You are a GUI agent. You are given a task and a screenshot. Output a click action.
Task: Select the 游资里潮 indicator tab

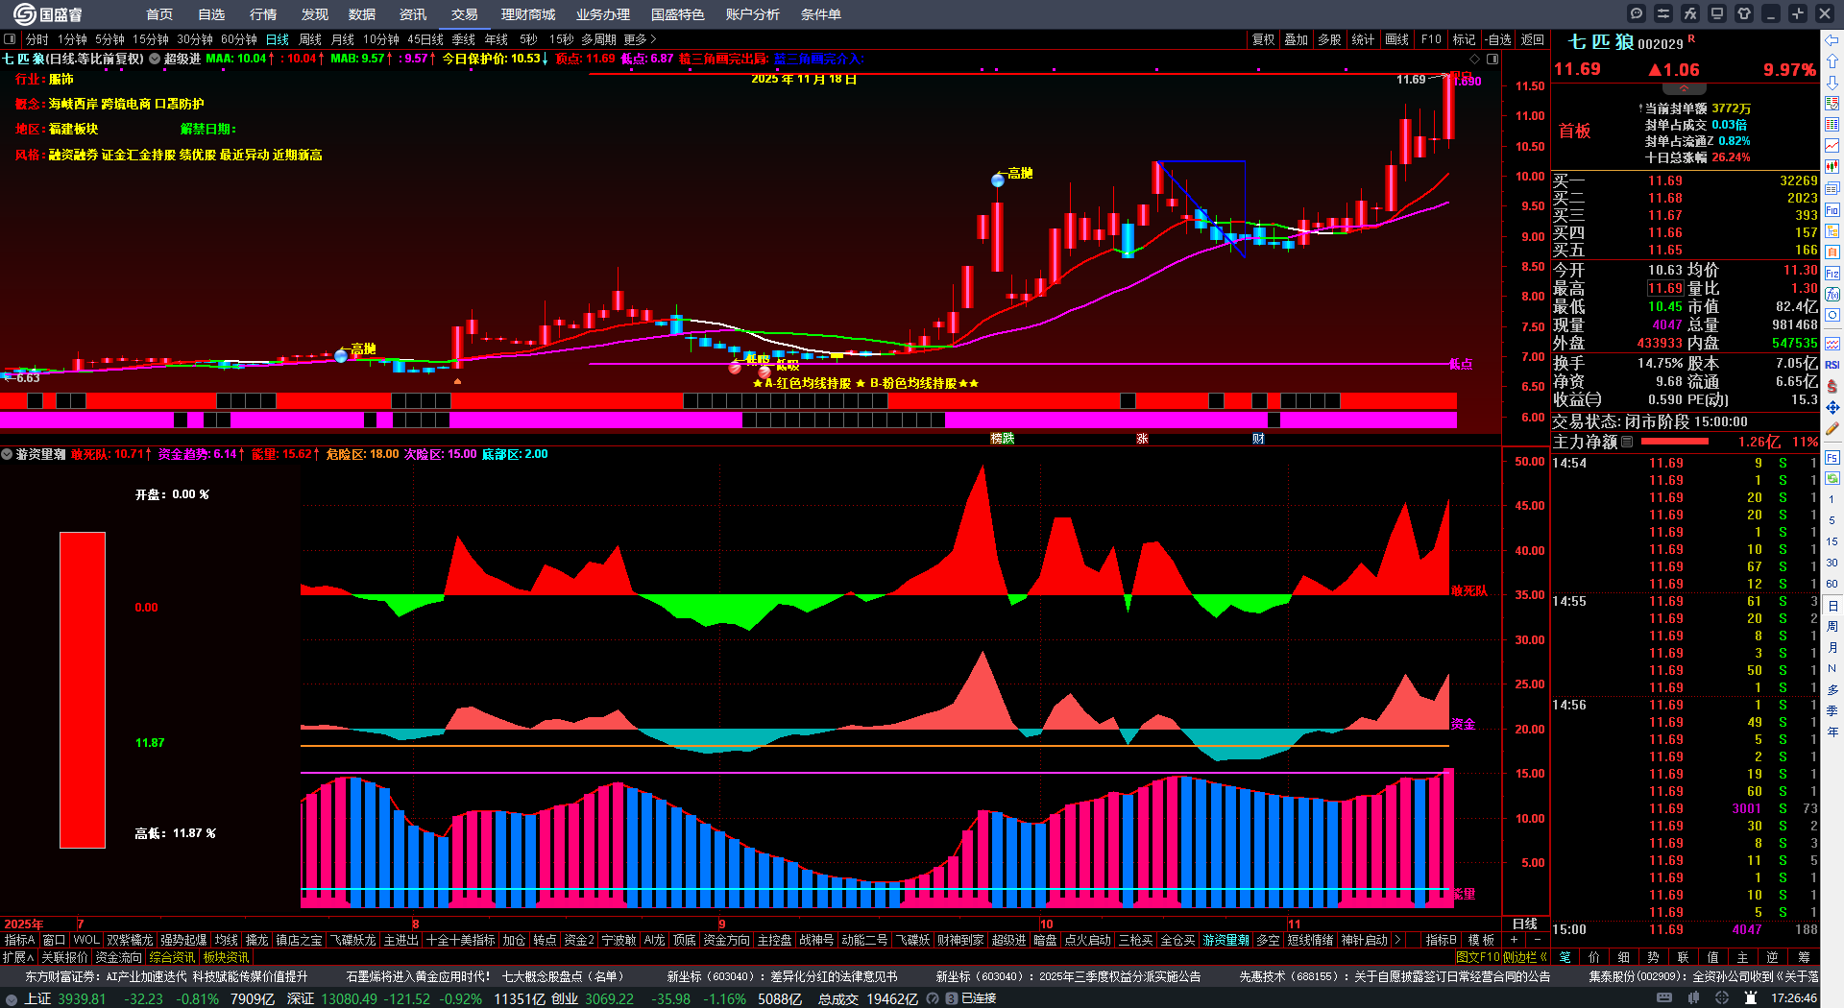point(1226,940)
